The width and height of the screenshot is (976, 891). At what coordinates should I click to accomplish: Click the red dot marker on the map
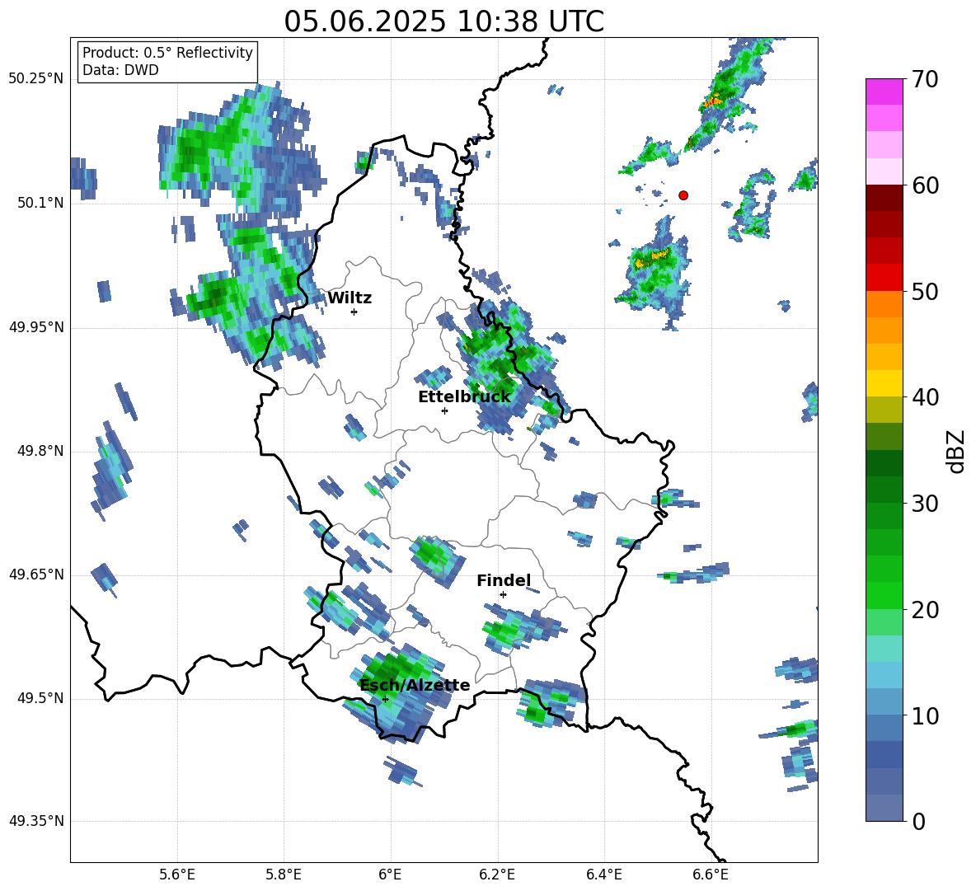683,195
